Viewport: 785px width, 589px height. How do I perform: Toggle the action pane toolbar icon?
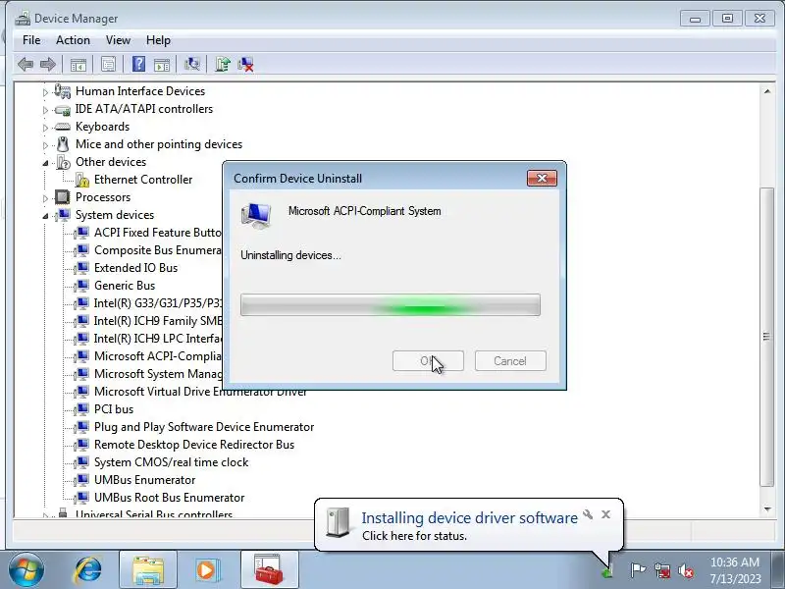click(x=162, y=64)
